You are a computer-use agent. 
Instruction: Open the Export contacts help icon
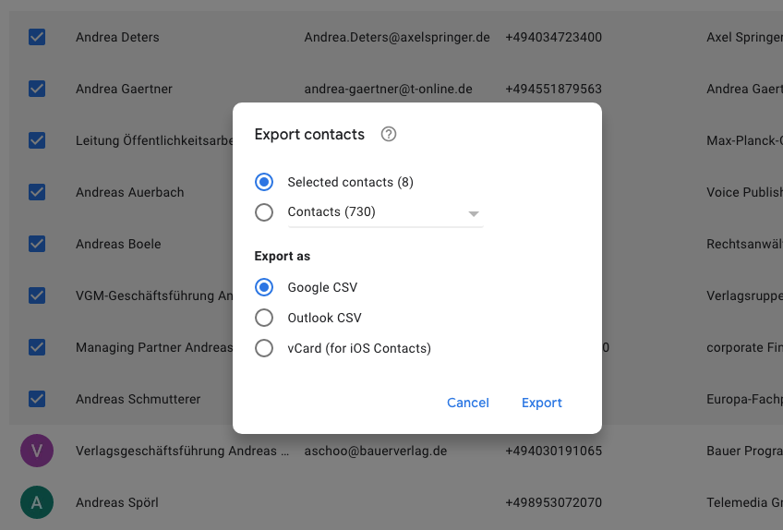pyautogui.click(x=389, y=134)
